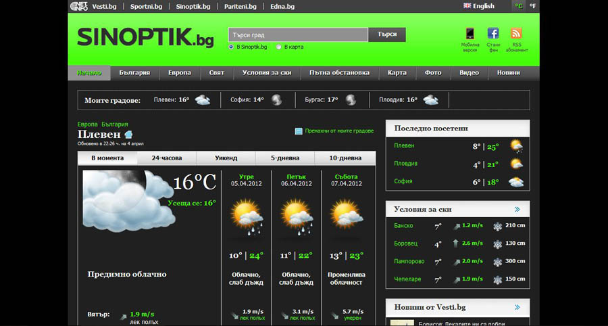Click snowflake icon in Чепеларе ski row
The image size is (608, 326).
[497, 280]
